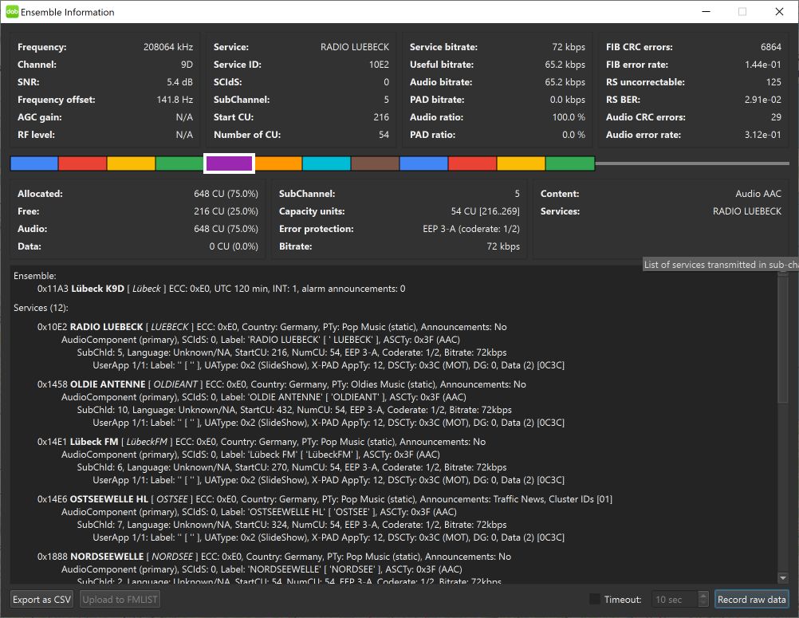Click the Export as CSV button
Screen dimensions: 799x618
(x=42, y=600)
